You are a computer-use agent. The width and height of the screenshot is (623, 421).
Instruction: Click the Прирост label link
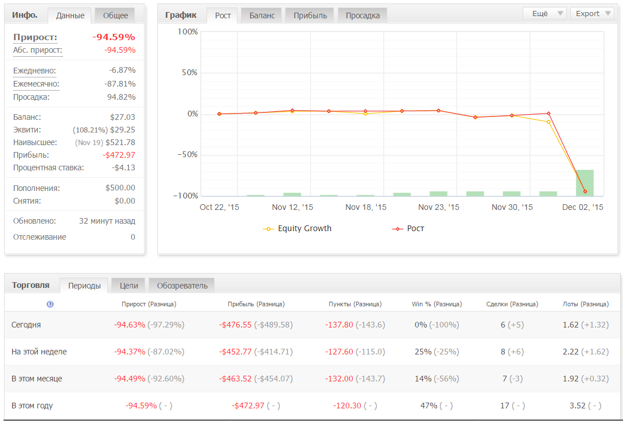(x=35, y=37)
